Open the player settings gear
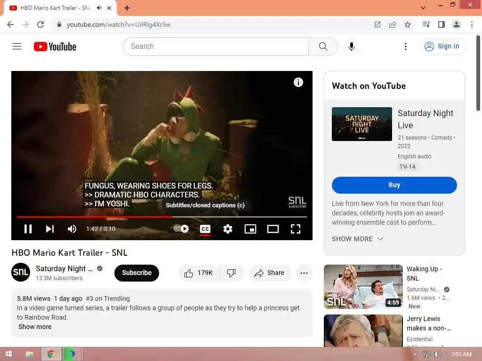This screenshot has height=361, width=482. click(x=228, y=229)
